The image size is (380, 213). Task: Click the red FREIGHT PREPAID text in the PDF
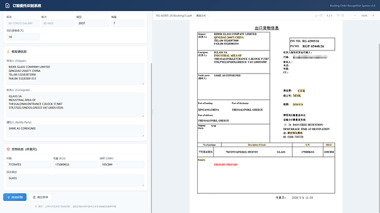tap(226, 165)
